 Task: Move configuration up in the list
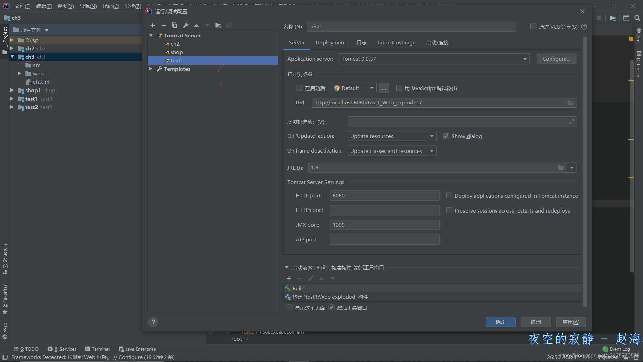[x=196, y=25]
